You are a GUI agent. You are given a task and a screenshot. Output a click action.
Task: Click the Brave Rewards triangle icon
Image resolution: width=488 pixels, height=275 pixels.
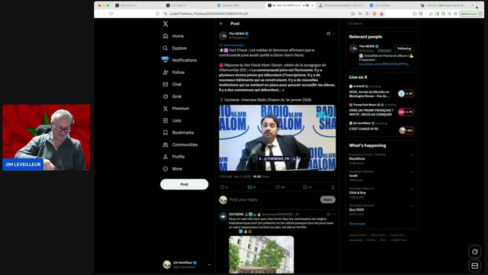381,14
